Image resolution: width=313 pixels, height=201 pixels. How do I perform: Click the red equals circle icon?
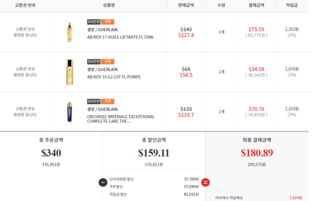pyautogui.click(x=206, y=182)
